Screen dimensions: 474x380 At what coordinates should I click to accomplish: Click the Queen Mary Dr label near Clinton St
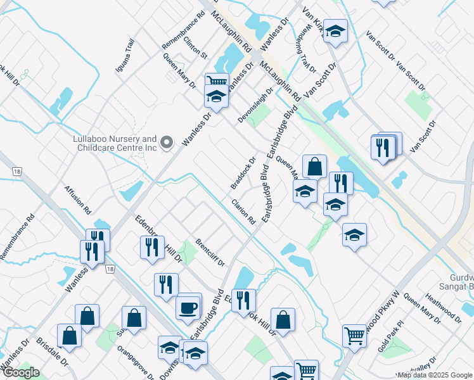click(179, 71)
